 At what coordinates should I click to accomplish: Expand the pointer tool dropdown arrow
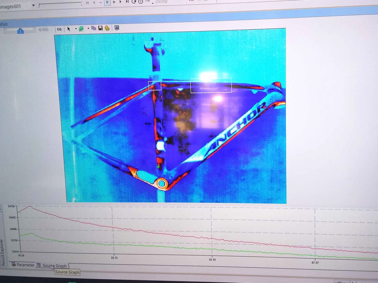pyautogui.click(x=76, y=29)
